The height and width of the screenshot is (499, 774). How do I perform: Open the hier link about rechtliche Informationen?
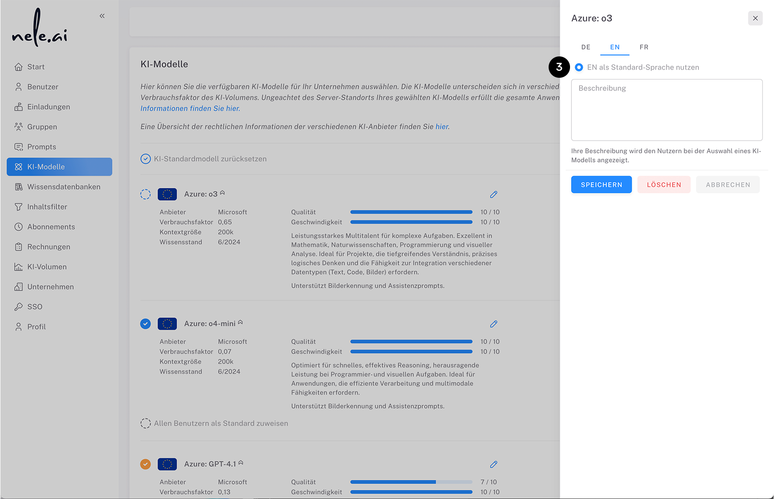(x=441, y=126)
